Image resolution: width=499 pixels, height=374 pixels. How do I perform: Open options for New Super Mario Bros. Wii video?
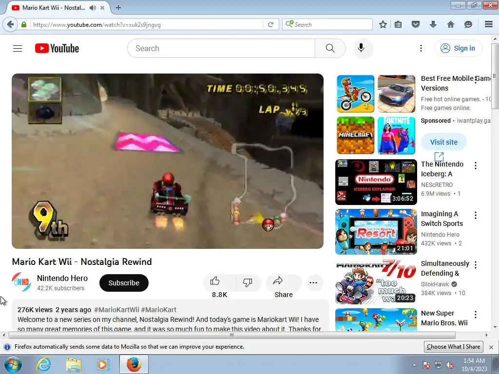pos(476,315)
